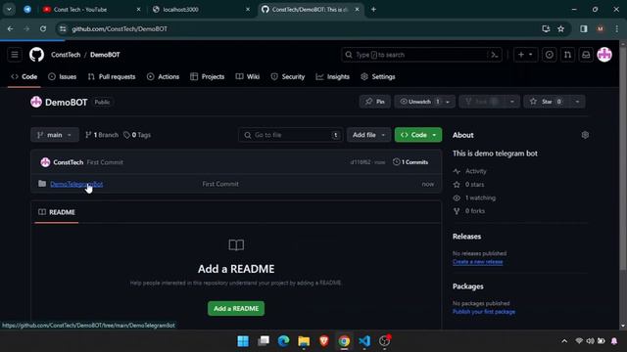Viewport: 627px width, 352px height.
Task: Open the Insights tab
Action: [x=333, y=76]
